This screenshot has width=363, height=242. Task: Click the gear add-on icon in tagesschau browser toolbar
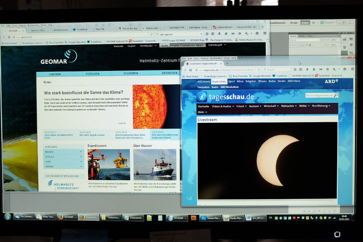(x=328, y=69)
